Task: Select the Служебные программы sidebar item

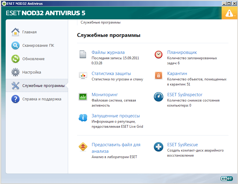Action: 37,85
